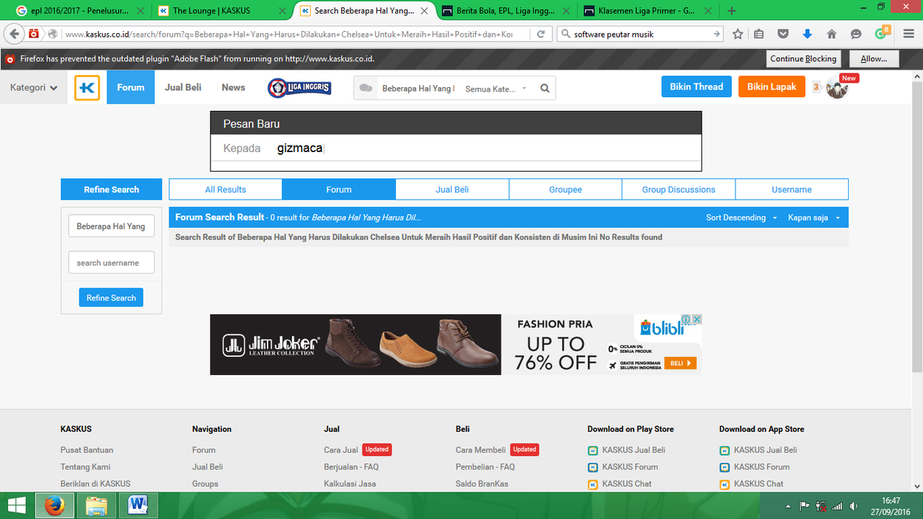Click the keyword field in Refine Search
The height and width of the screenshot is (519, 923).
(x=111, y=226)
